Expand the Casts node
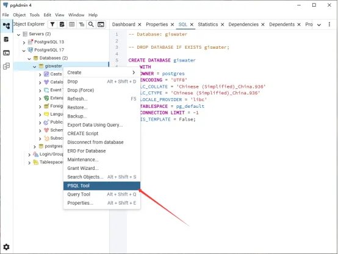Image resolution: width=338 pixels, height=254 pixels. [40, 75]
